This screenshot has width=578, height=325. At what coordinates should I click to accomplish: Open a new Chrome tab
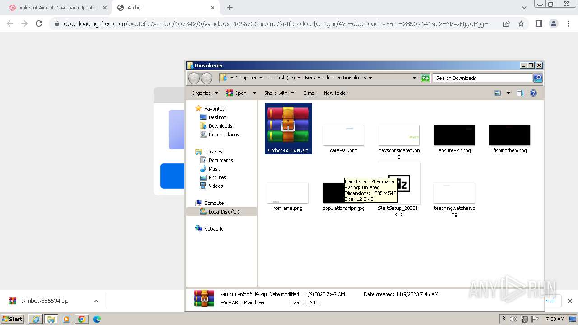pyautogui.click(x=229, y=8)
